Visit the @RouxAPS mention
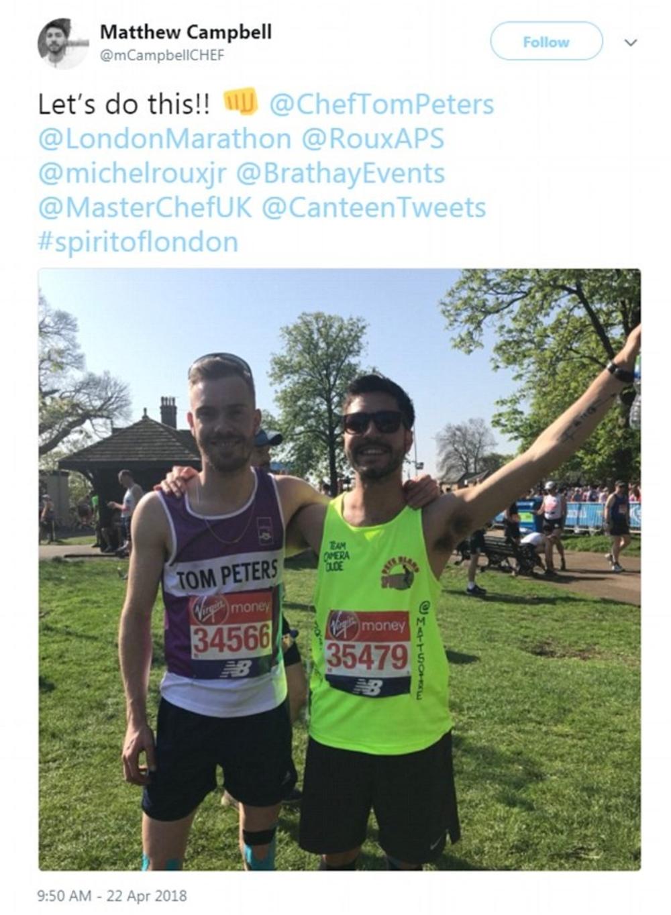This screenshot has height=915, width=671. click(372, 139)
